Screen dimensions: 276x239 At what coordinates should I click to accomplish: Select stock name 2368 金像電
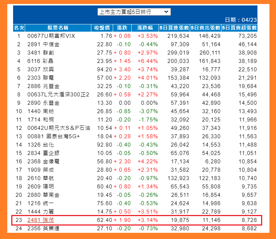tap(43, 162)
